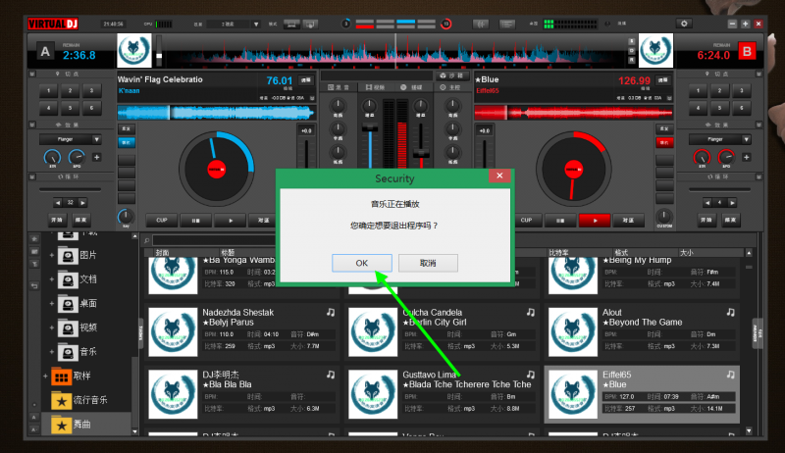Image resolution: width=785 pixels, height=453 pixels.
Task: Switch to the 混音 mixer tab
Action: (338, 87)
